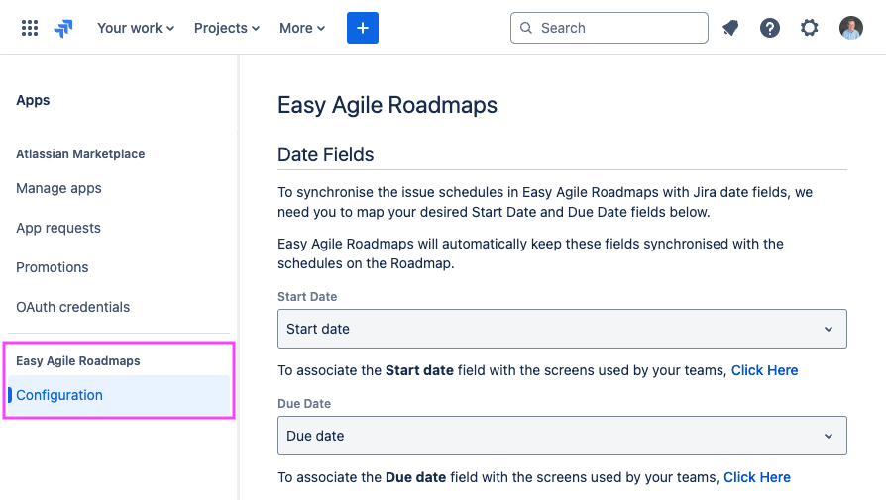886x500 pixels.
Task: Select Configuration under Easy Agile Roadmaps
Action: pyautogui.click(x=119, y=395)
